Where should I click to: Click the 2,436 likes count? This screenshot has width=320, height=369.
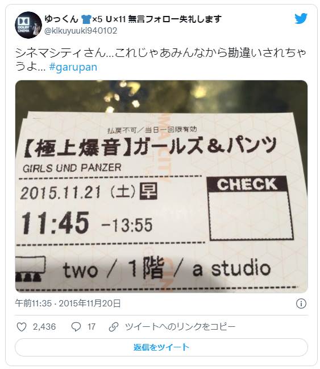44,327
